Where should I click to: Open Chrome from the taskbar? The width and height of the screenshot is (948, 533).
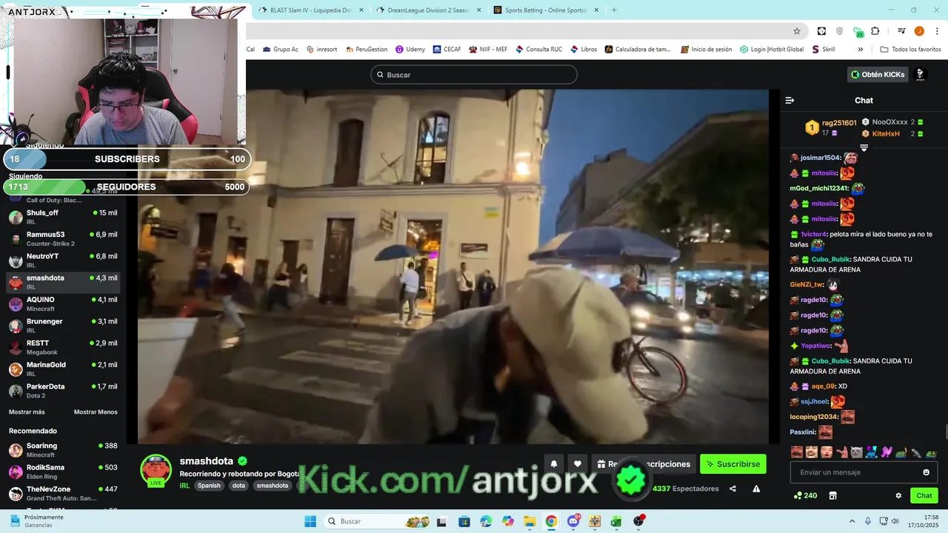point(551,521)
